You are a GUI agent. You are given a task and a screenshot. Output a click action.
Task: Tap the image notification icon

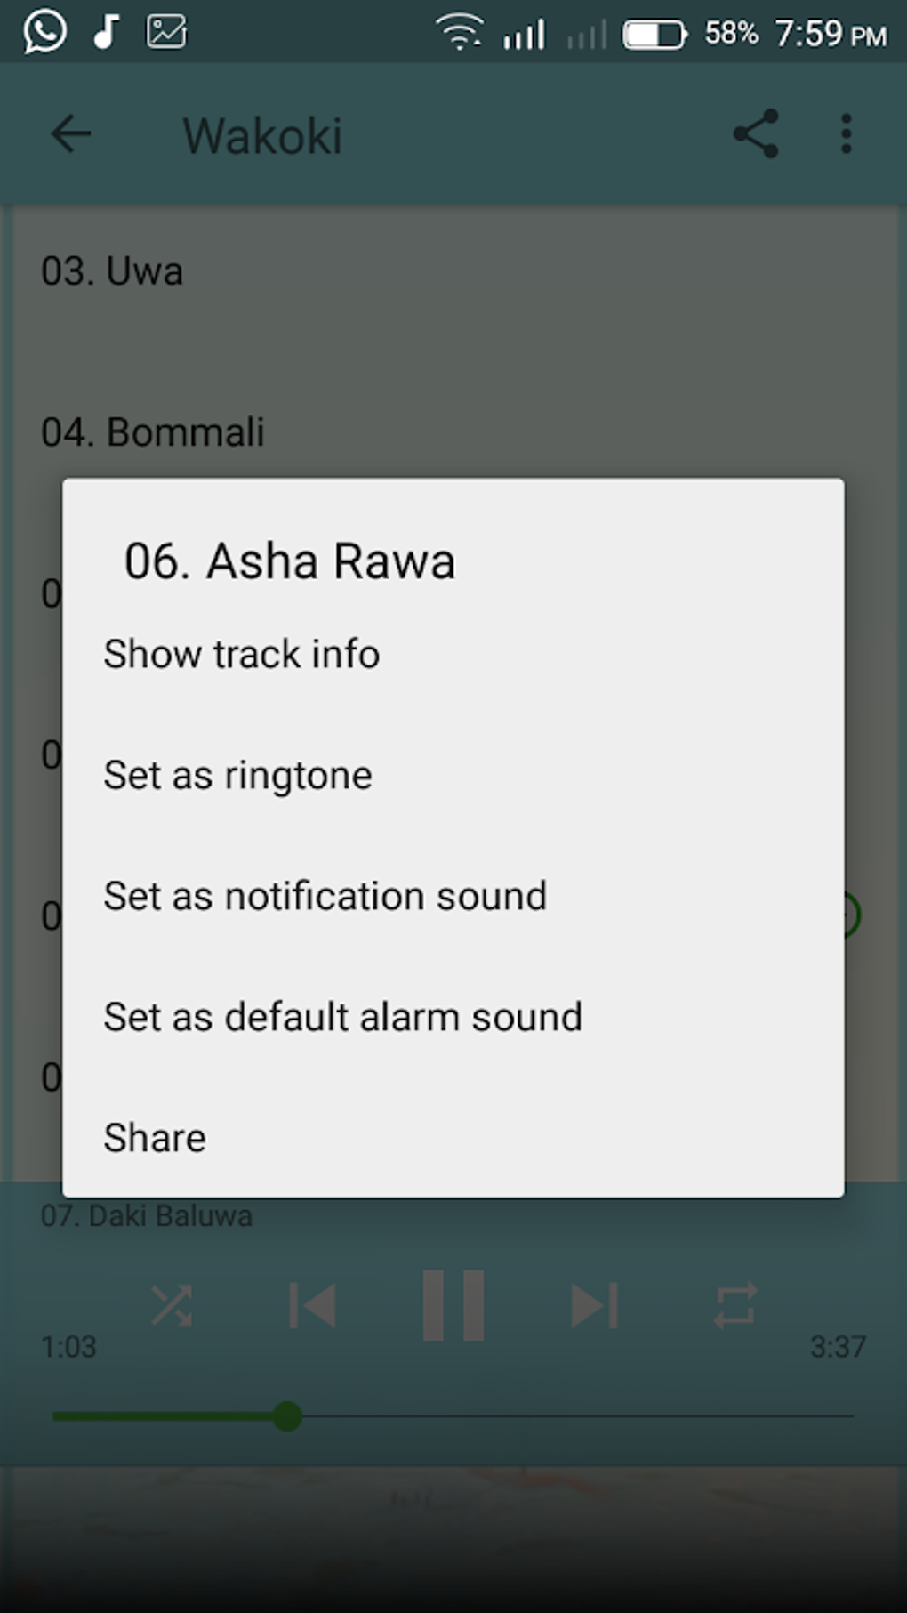pos(166,32)
